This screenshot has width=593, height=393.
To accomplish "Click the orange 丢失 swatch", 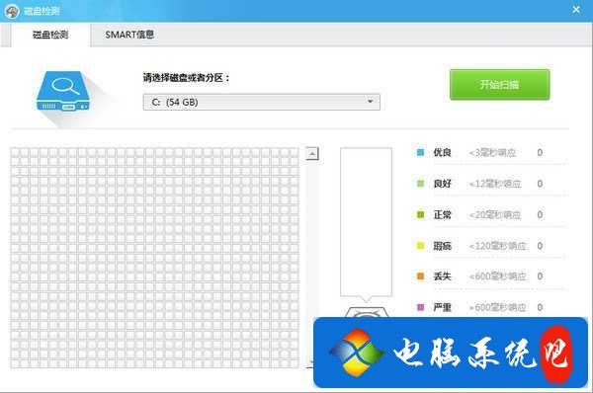I will point(420,276).
